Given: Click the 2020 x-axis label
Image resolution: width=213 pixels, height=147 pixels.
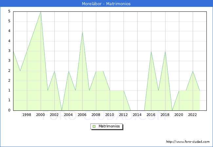Looking at the screenshot, I should [179, 115].
